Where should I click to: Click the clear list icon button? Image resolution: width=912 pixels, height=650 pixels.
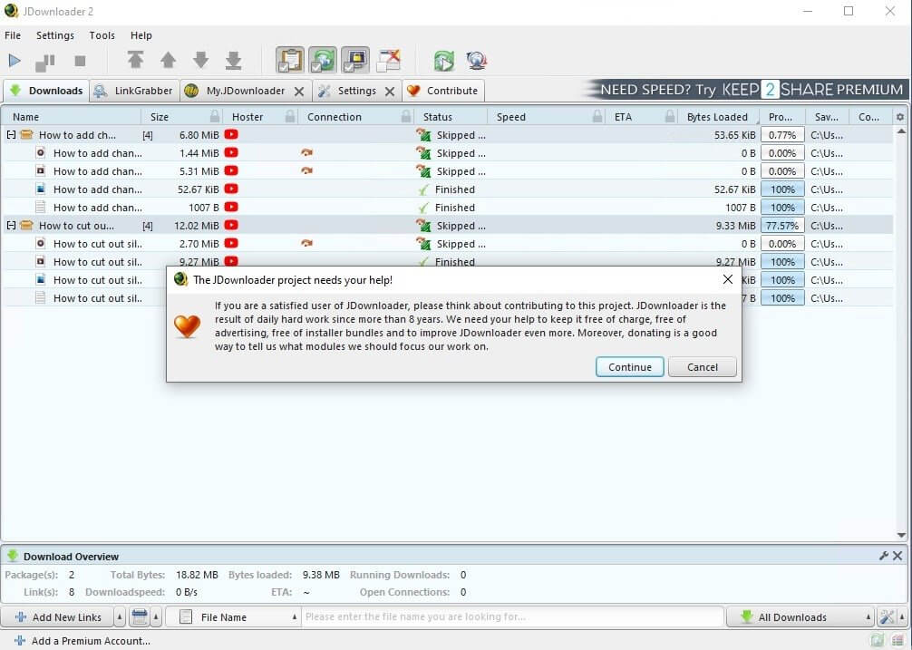(x=140, y=617)
